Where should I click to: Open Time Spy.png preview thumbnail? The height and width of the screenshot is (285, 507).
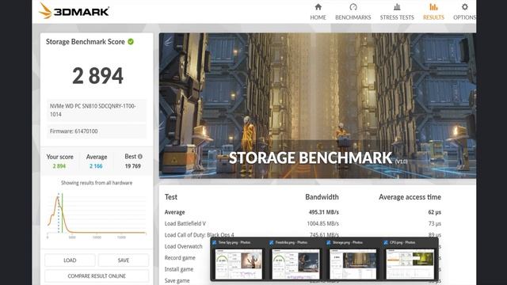[238, 264]
